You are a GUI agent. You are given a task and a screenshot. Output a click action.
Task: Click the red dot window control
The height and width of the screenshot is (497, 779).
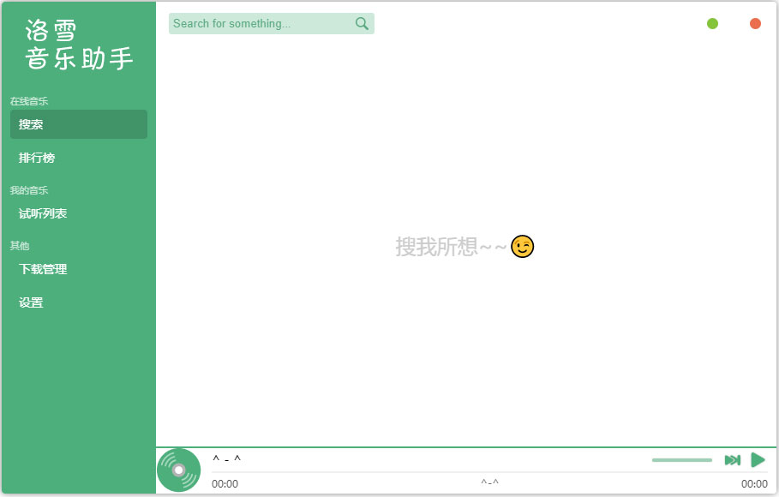point(755,23)
